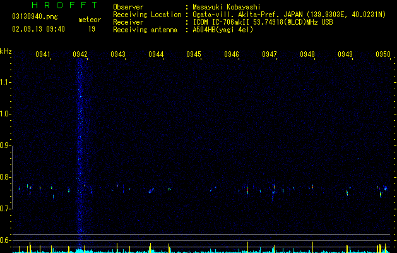Click the 0949 time marker

point(345,54)
